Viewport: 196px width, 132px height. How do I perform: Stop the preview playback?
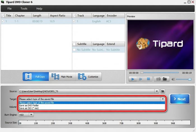pos(148,79)
